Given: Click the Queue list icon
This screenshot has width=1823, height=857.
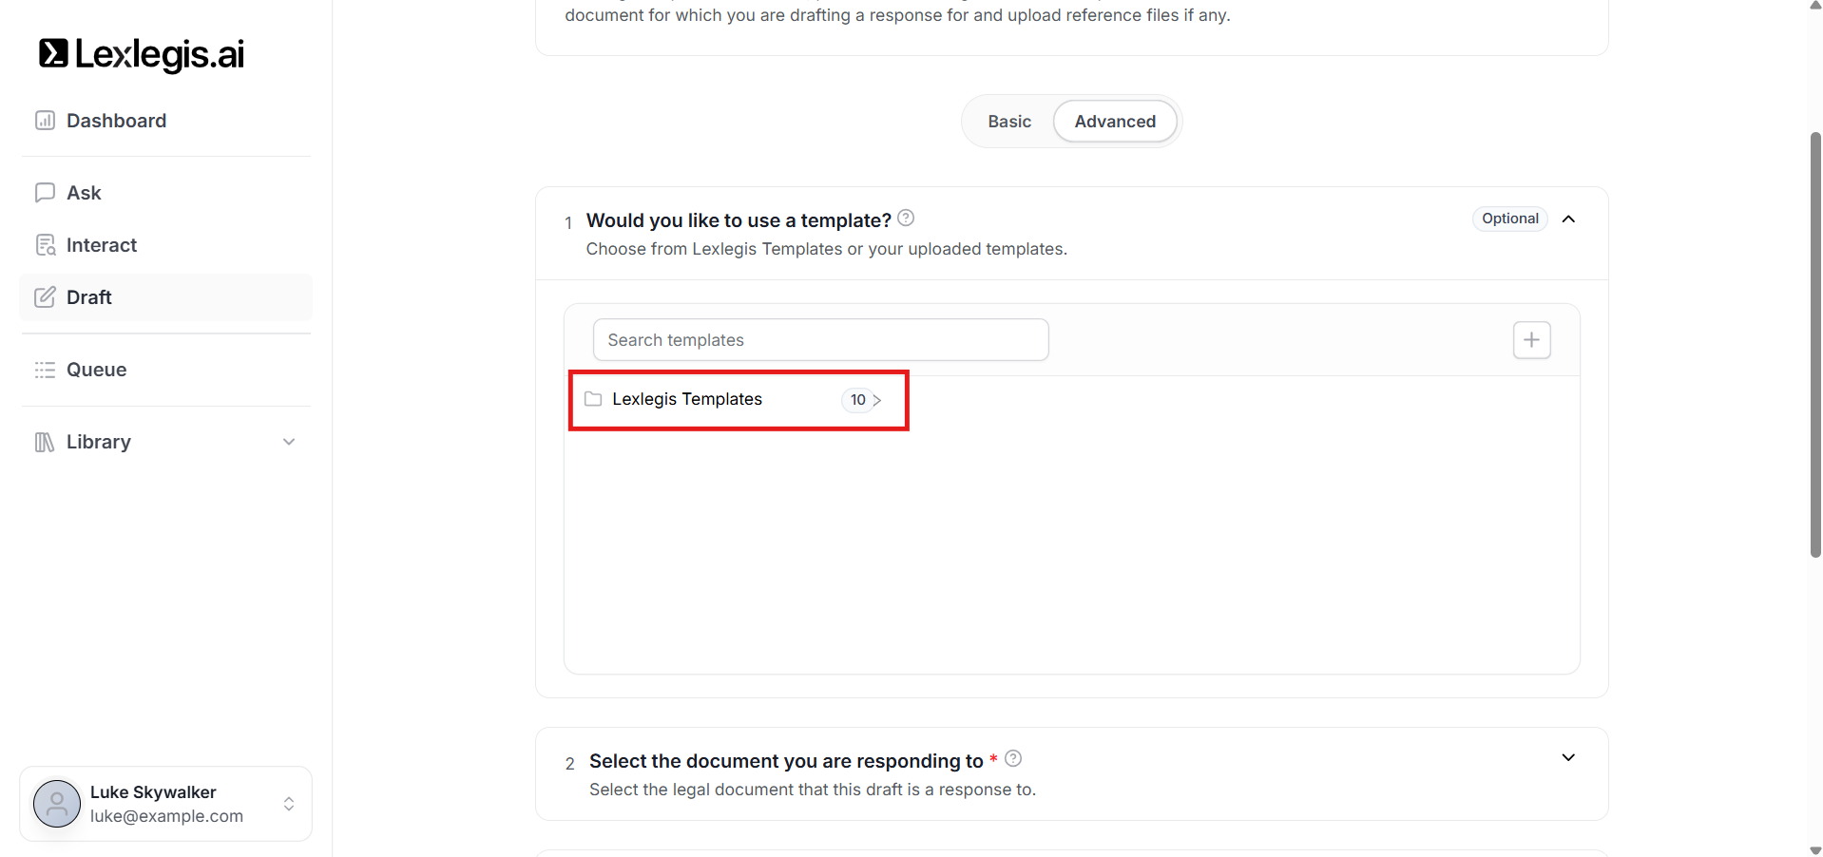Looking at the screenshot, I should point(45,370).
